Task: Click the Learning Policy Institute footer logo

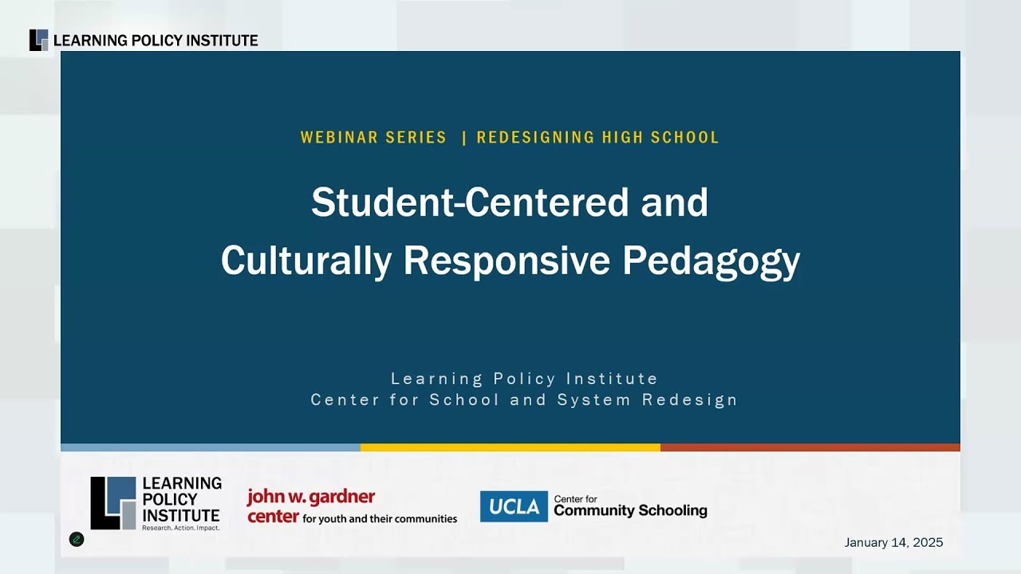Action: (x=156, y=504)
